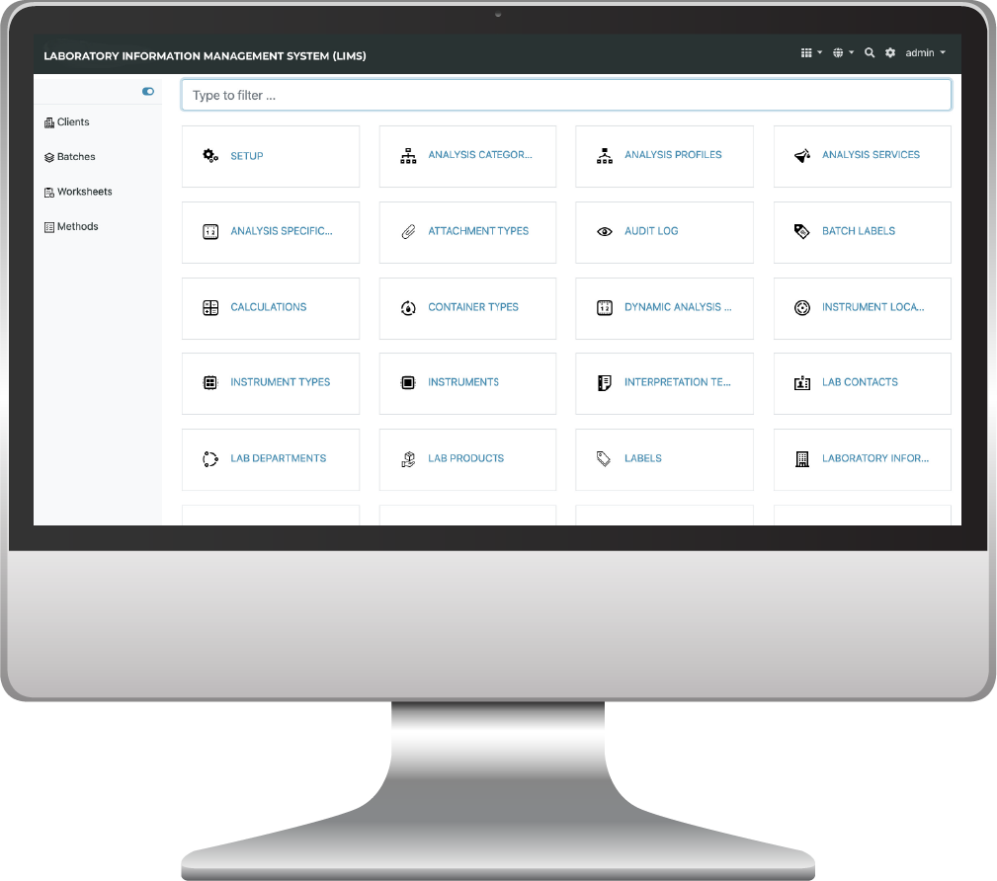
Task: Open the LAB CONTACTS link
Action: pyautogui.click(x=860, y=382)
